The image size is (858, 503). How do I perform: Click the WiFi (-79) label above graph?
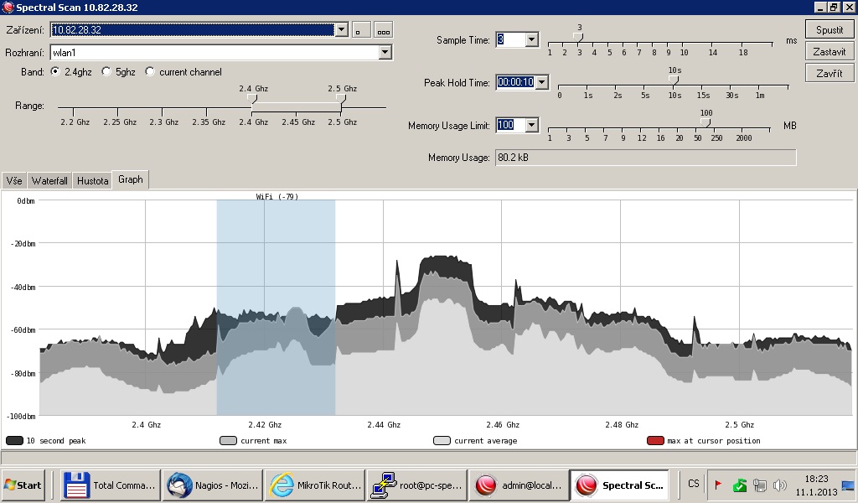pos(277,196)
